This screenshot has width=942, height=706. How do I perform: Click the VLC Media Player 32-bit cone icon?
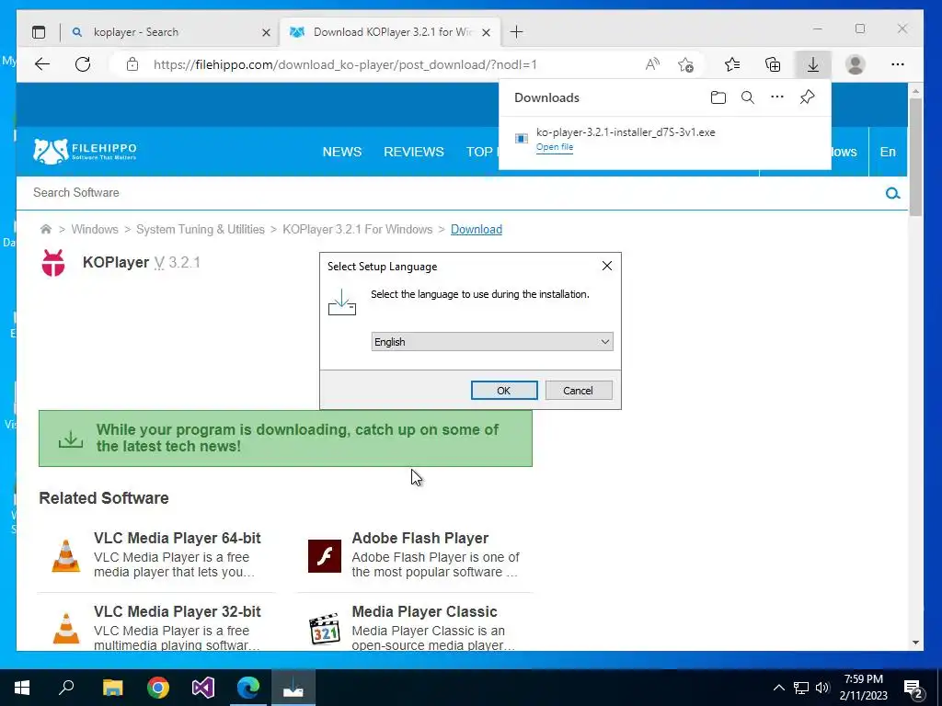[x=65, y=629]
